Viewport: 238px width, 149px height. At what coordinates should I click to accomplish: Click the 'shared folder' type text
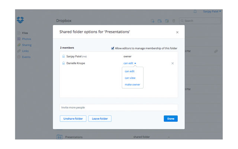142,137
